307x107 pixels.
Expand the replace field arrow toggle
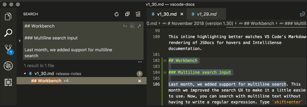pyautogui.click(x=20, y=41)
